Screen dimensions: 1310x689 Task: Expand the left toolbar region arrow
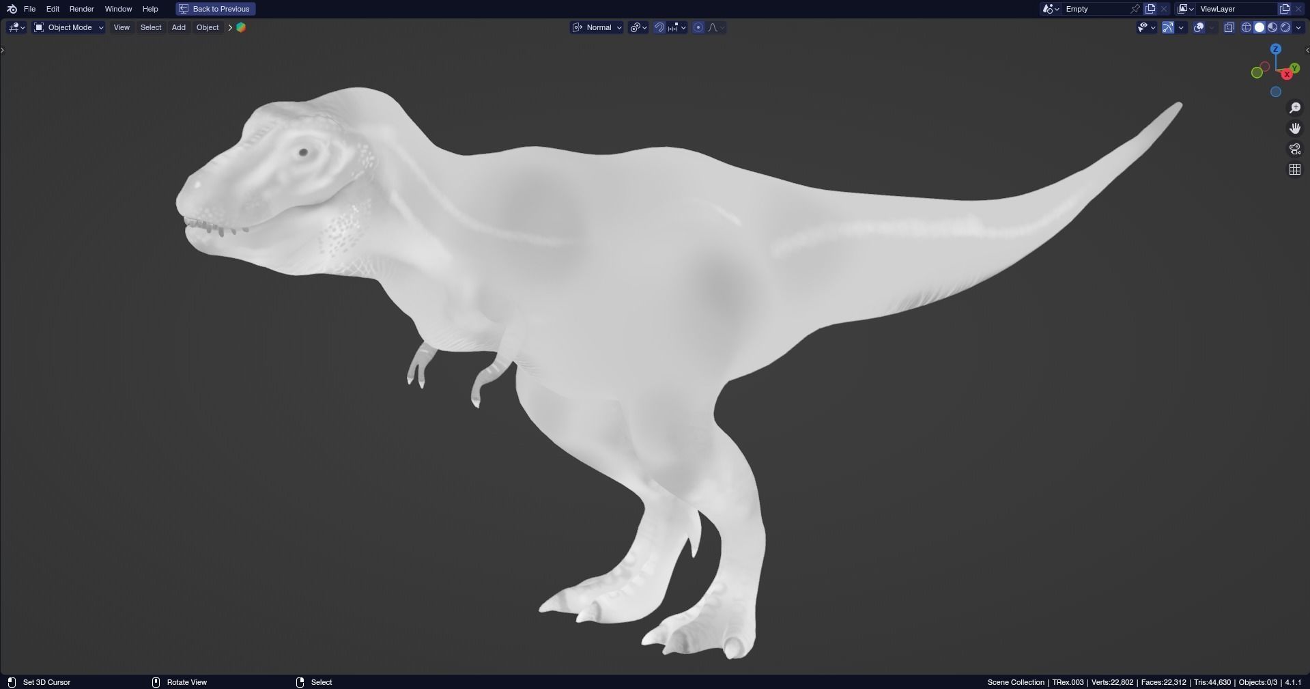(x=3, y=50)
